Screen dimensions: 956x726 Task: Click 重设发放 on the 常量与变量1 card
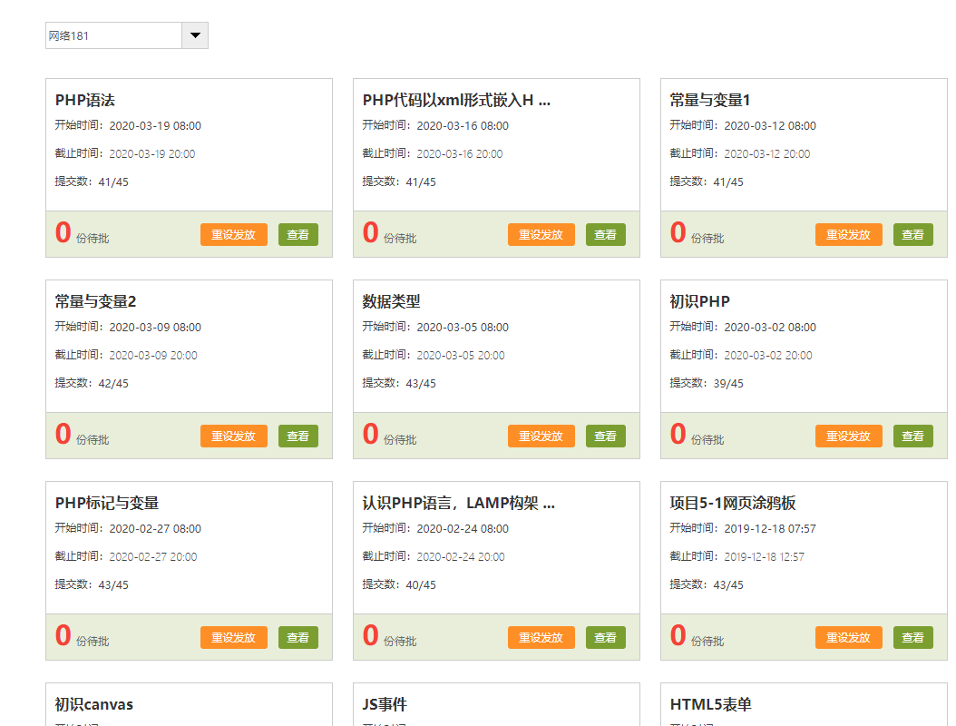(x=848, y=234)
